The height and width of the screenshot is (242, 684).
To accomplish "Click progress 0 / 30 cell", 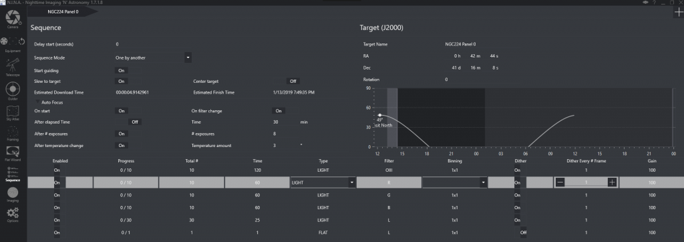I will pos(126,220).
